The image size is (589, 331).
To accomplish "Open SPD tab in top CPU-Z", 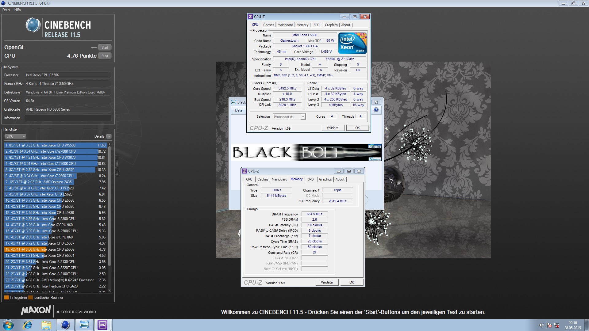I will (x=317, y=25).
